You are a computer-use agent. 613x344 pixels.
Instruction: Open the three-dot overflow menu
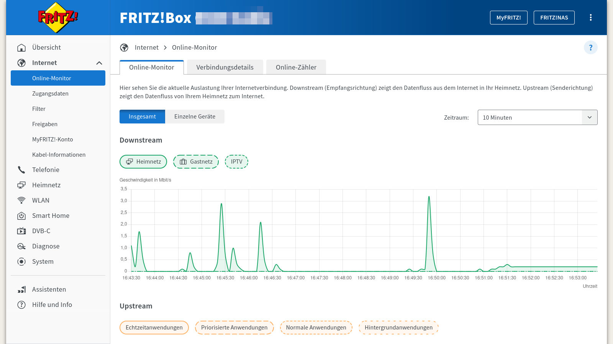[x=591, y=17]
